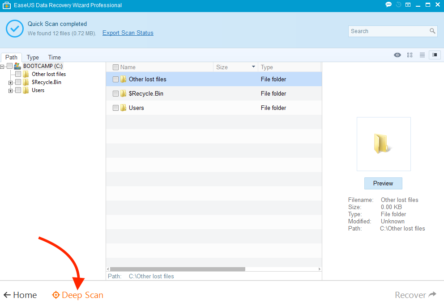
Task: Expand the Users node in the tree
Action: (10, 91)
